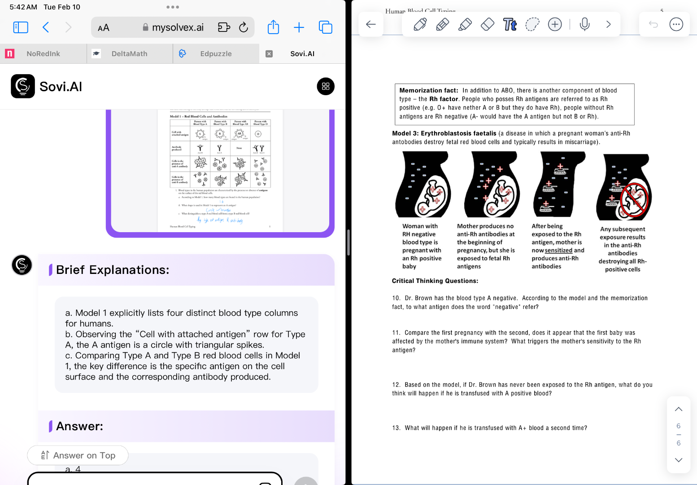Screen dimensions: 697x485
Task: Select the Eraser tool
Action: (x=487, y=24)
